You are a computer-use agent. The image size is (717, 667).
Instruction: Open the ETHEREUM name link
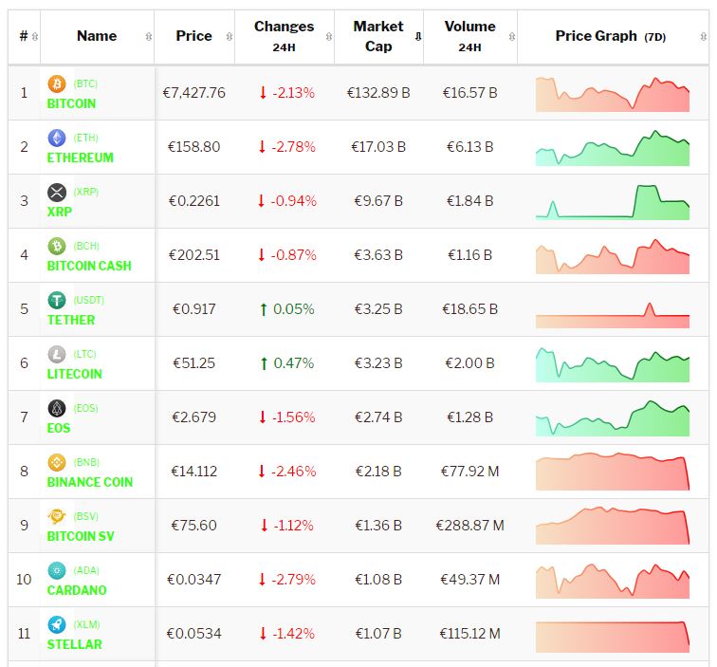click(80, 157)
